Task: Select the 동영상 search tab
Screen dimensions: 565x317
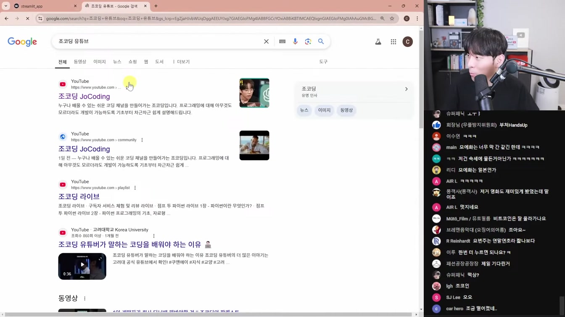Action: coord(80,62)
